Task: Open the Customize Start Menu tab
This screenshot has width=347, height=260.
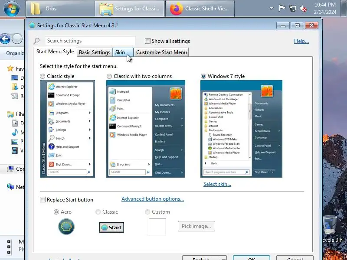Action: tap(161, 52)
